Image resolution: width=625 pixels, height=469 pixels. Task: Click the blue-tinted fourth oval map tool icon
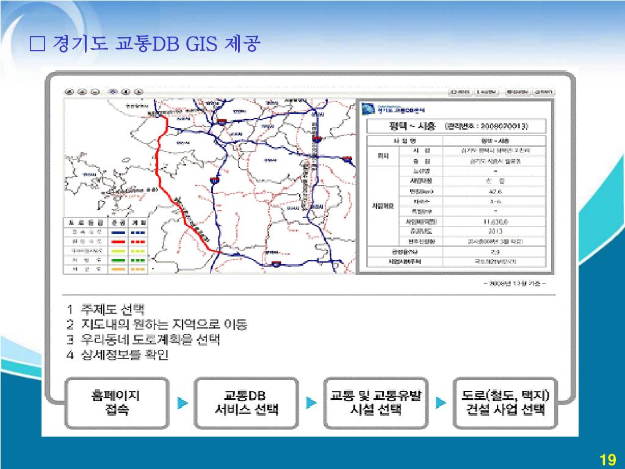pyautogui.click(x=113, y=92)
